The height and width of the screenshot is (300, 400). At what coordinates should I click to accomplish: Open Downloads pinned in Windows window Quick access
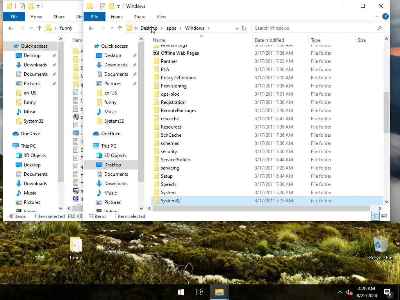(116, 65)
